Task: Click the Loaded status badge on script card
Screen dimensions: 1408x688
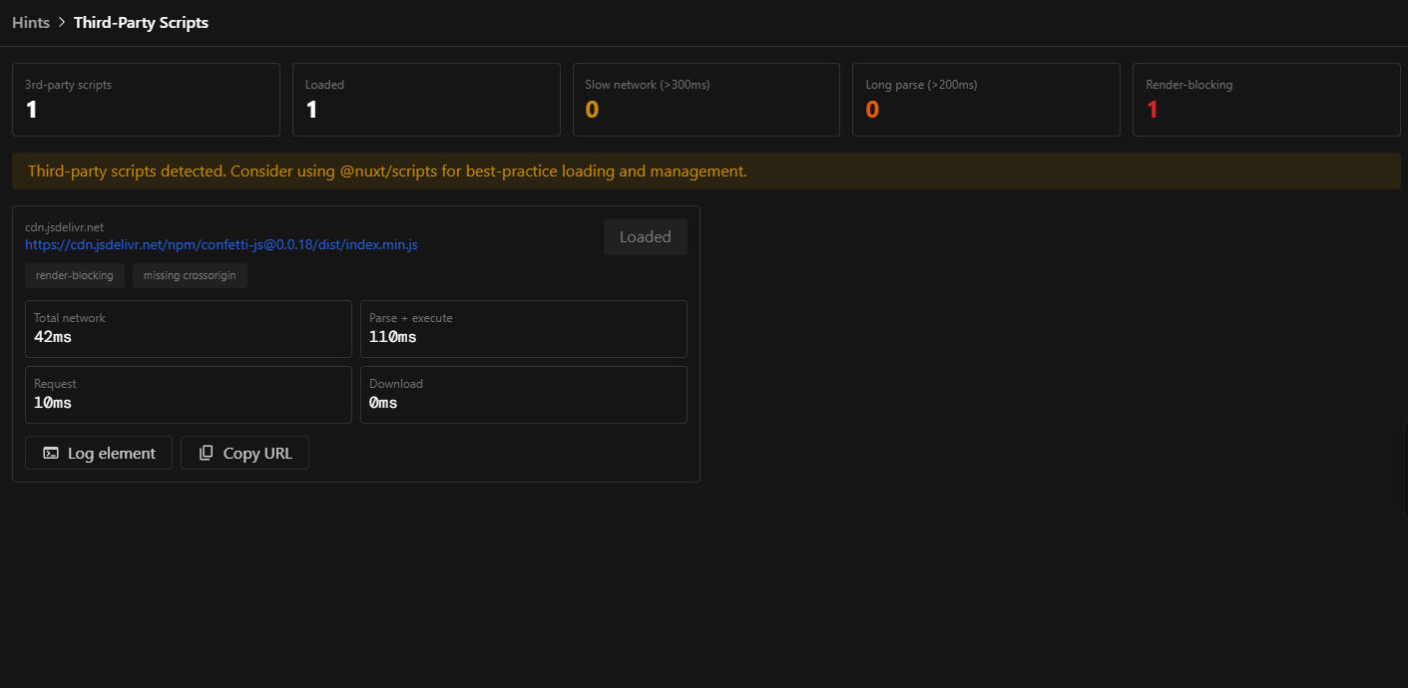Action: (x=645, y=237)
